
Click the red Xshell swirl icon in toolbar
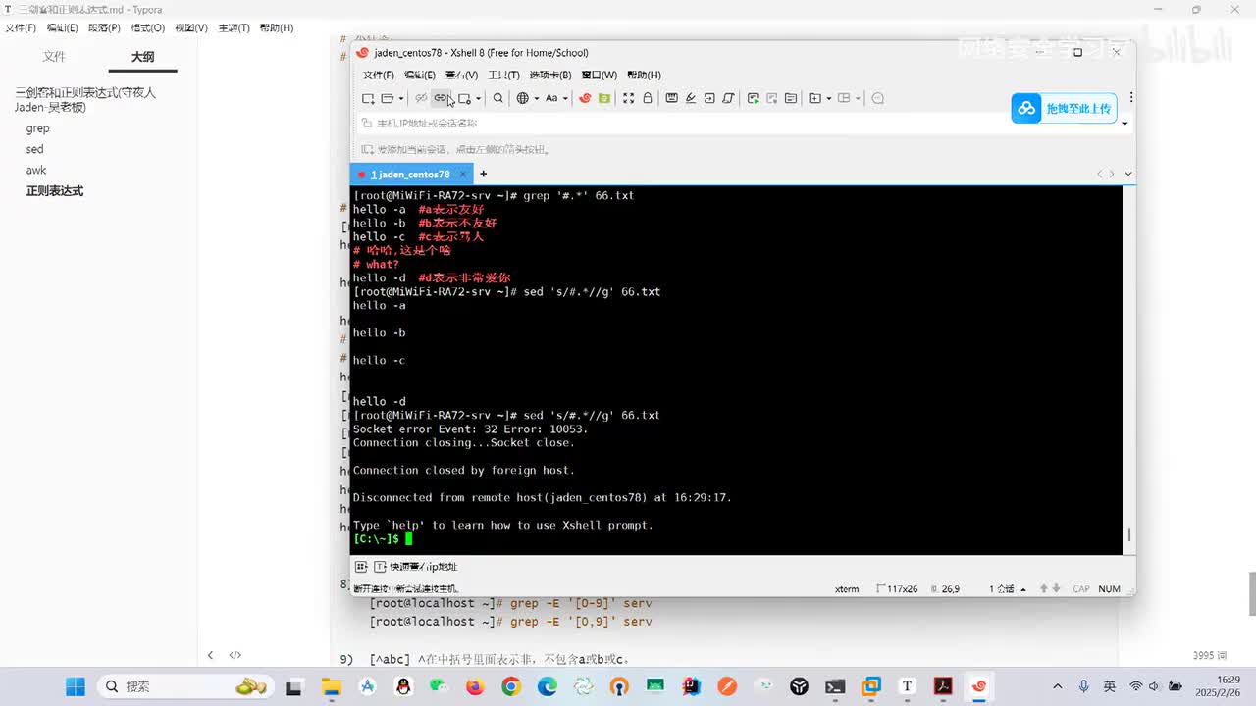coord(585,98)
